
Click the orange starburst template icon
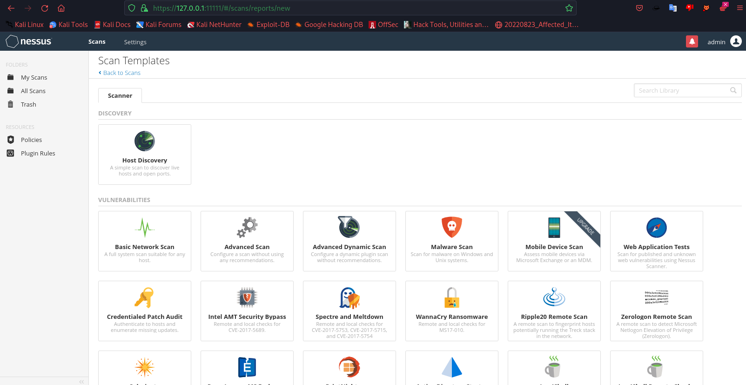145,367
